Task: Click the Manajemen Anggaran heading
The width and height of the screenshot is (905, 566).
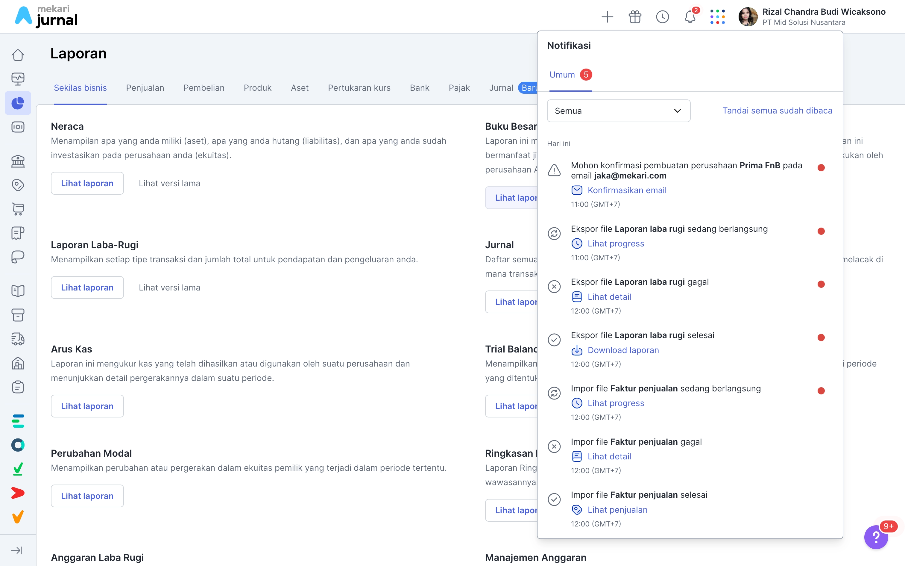Action: point(535,557)
